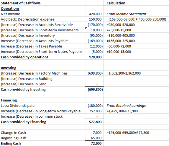169x146 pixels.
Task: Select Net income value 420,000
Action: [95, 14]
